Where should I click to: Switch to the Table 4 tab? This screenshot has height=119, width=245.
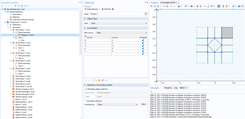[x=182, y=88]
